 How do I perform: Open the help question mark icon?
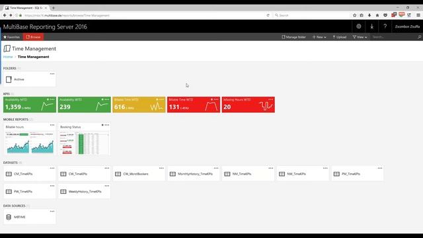pyautogui.click(x=385, y=26)
